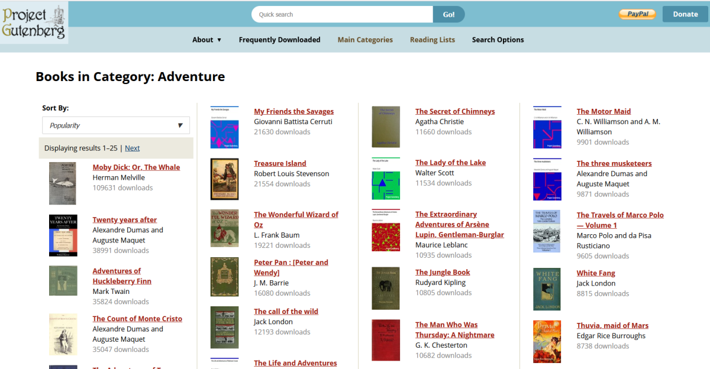Click the '109631 downloads' text
This screenshot has height=369, width=710.
coord(122,188)
